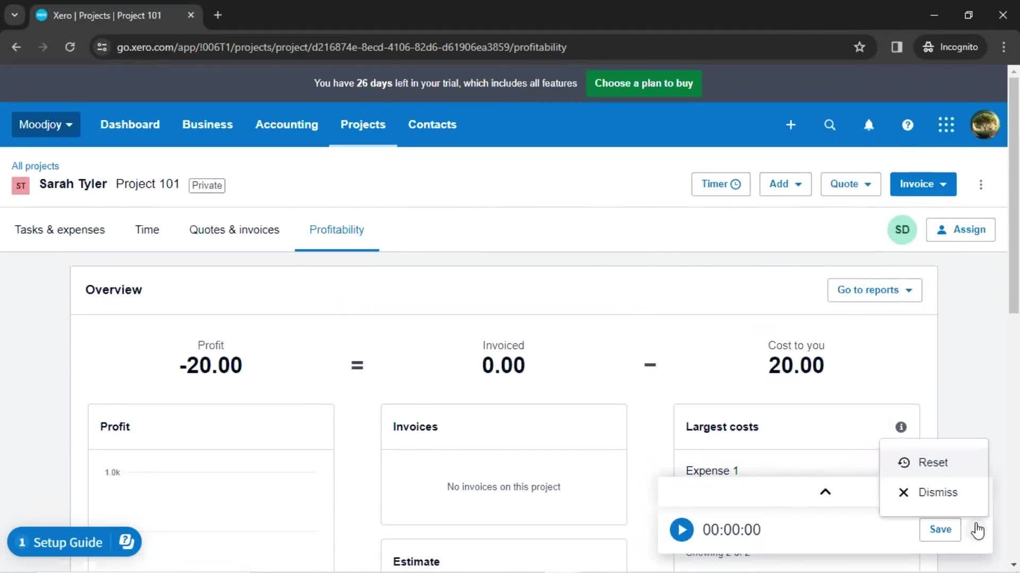This screenshot has width=1020, height=573.
Task: Click the Largest costs info icon
Action: click(x=900, y=427)
